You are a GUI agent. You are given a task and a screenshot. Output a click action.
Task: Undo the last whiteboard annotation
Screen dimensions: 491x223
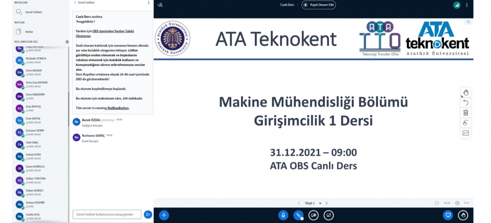(x=466, y=103)
